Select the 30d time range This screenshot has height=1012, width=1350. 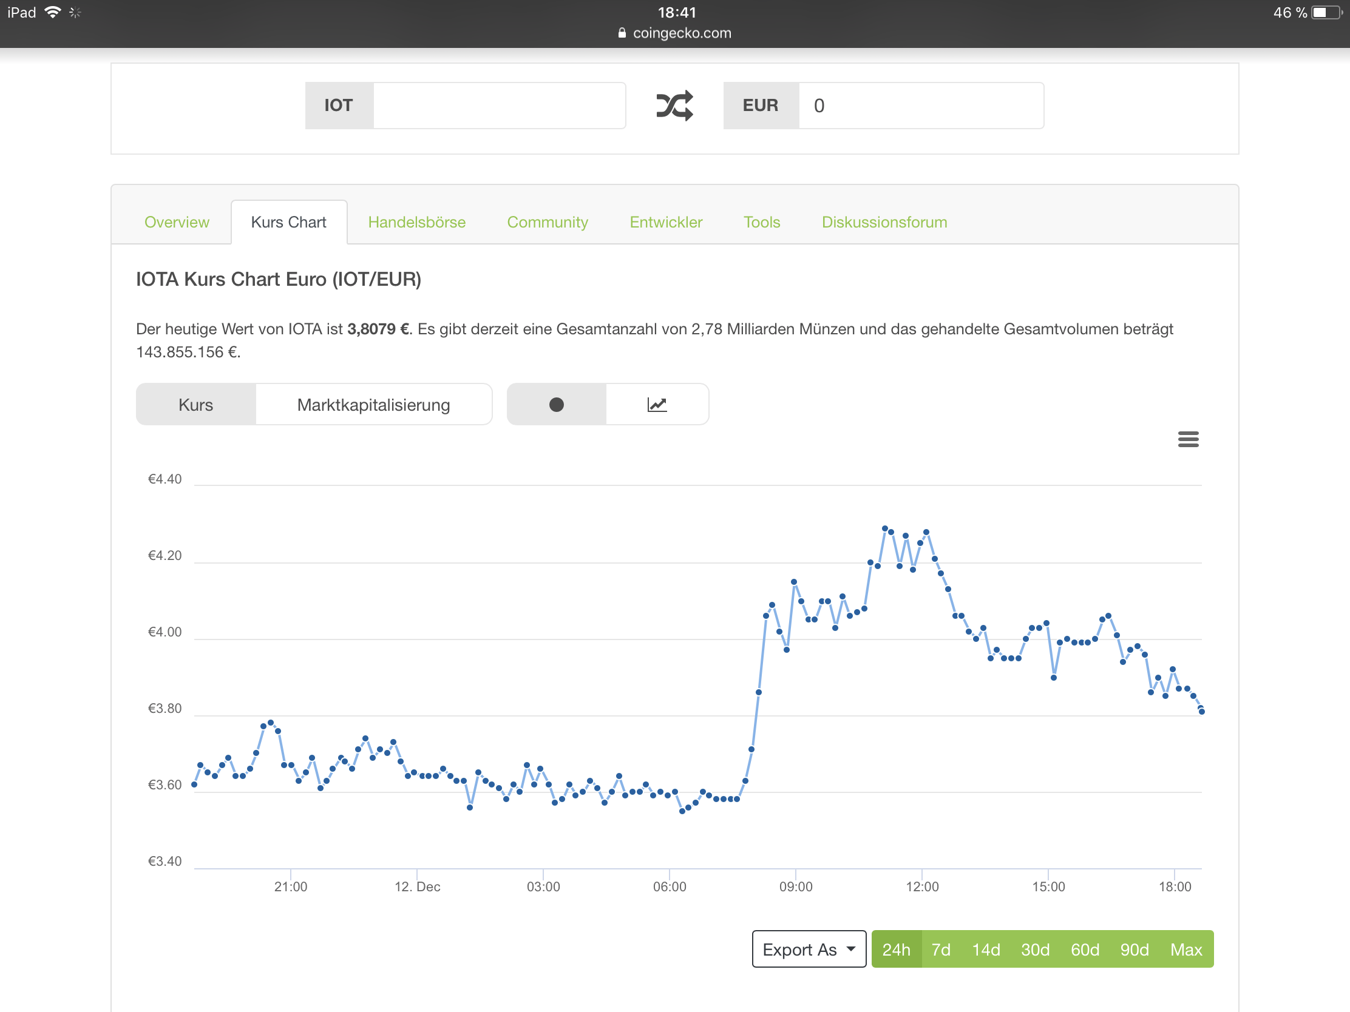tap(1035, 949)
